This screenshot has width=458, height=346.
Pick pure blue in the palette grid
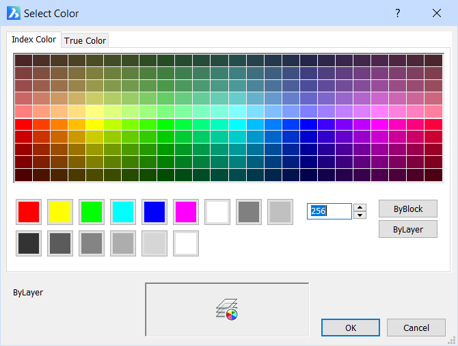(x=308, y=124)
